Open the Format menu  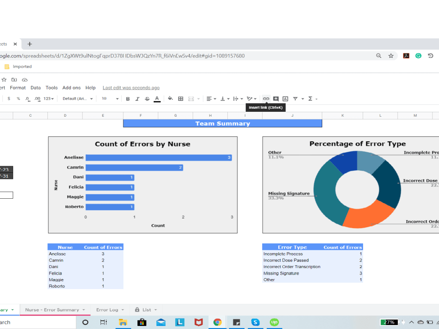[x=18, y=88]
